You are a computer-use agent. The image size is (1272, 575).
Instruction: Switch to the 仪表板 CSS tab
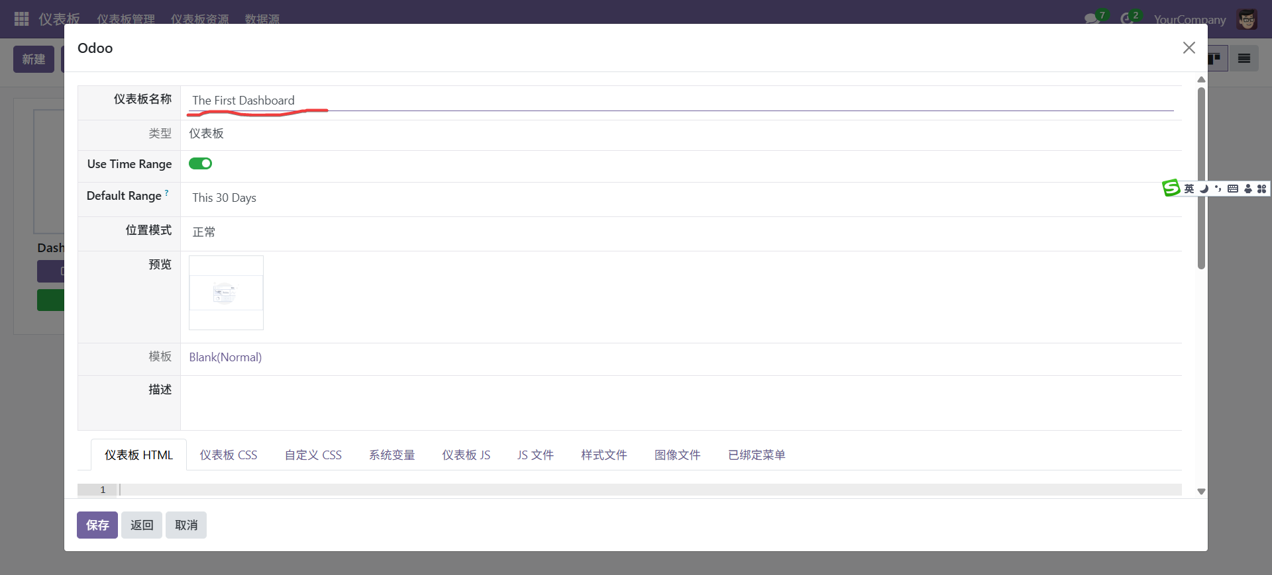tap(229, 455)
